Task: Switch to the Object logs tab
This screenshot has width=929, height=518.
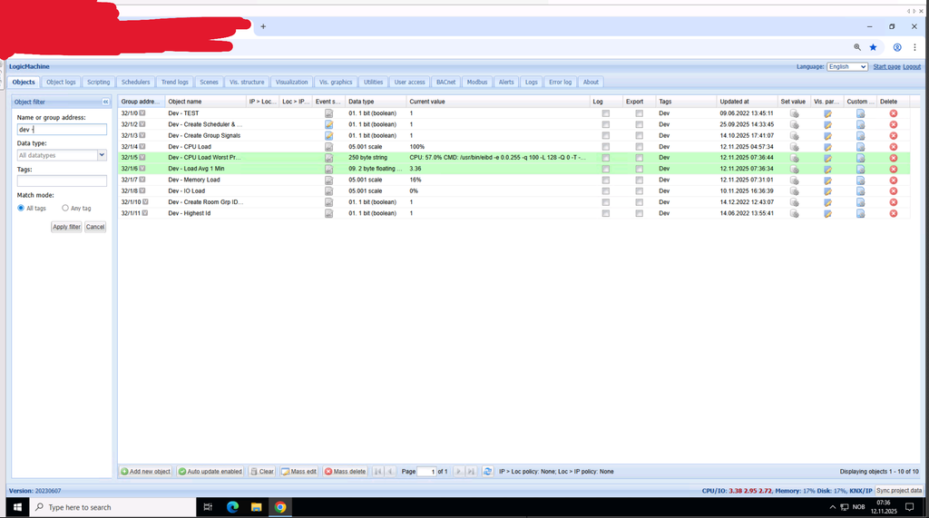Action: point(61,83)
